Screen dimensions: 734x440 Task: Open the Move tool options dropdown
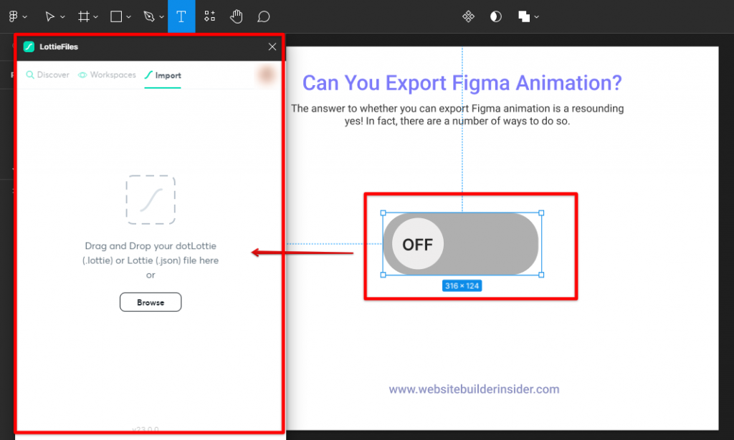[62, 16]
